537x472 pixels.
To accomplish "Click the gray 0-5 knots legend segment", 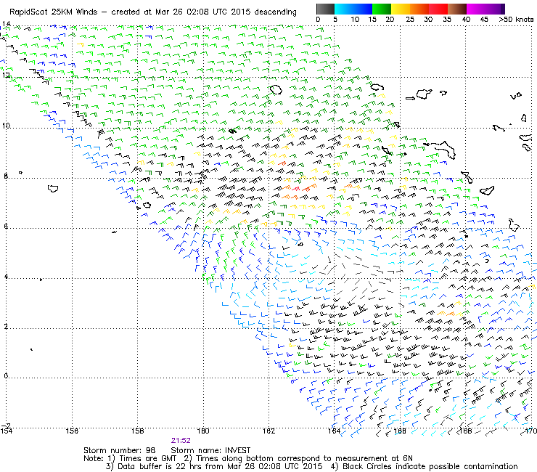I will pos(325,9).
